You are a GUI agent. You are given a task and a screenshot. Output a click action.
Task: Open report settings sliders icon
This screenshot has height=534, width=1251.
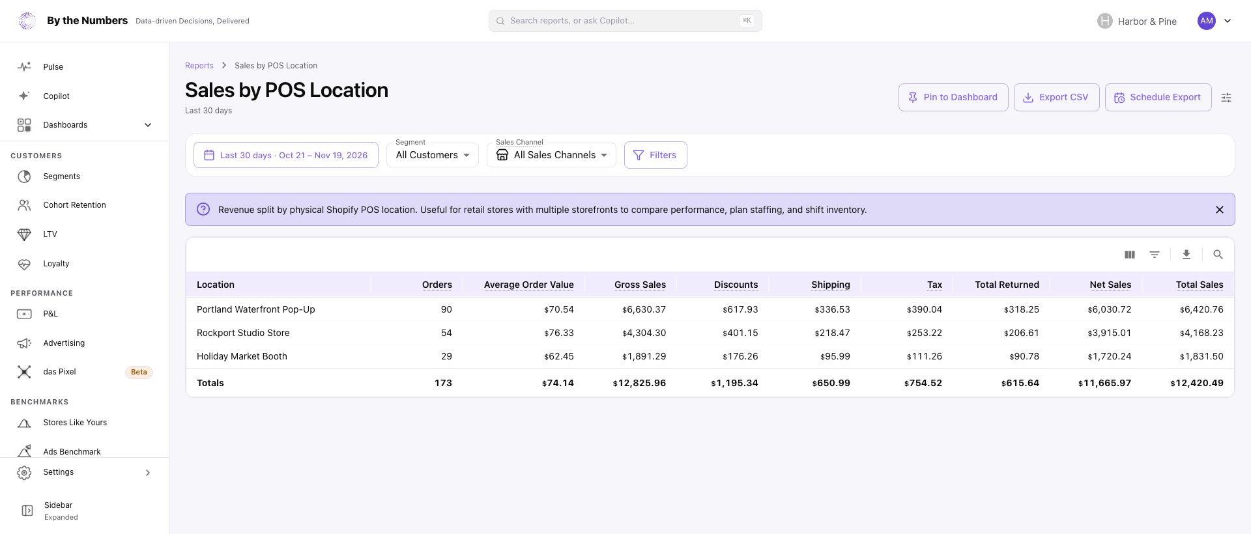click(1226, 98)
